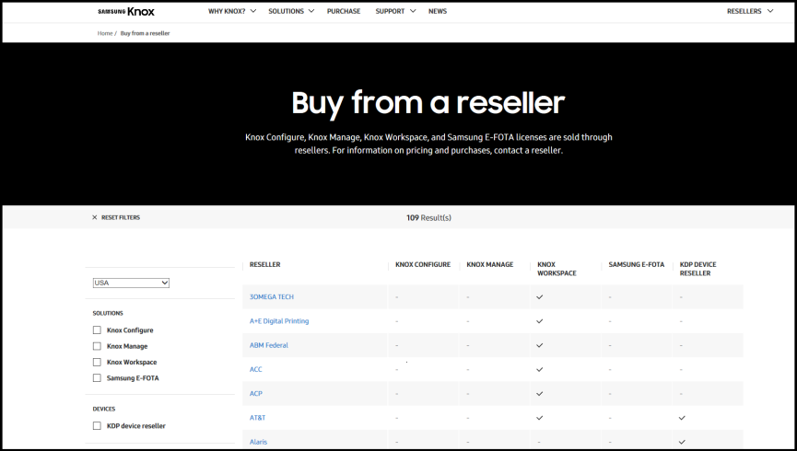Click the Solutions filter section label

[108, 313]
